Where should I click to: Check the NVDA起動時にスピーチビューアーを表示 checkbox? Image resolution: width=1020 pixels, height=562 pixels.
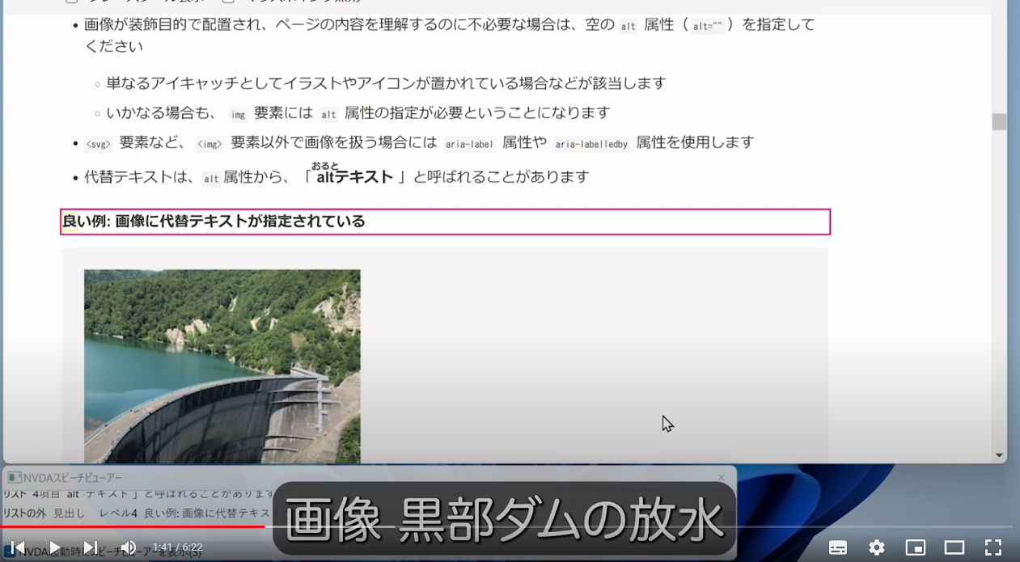[9, 551]
